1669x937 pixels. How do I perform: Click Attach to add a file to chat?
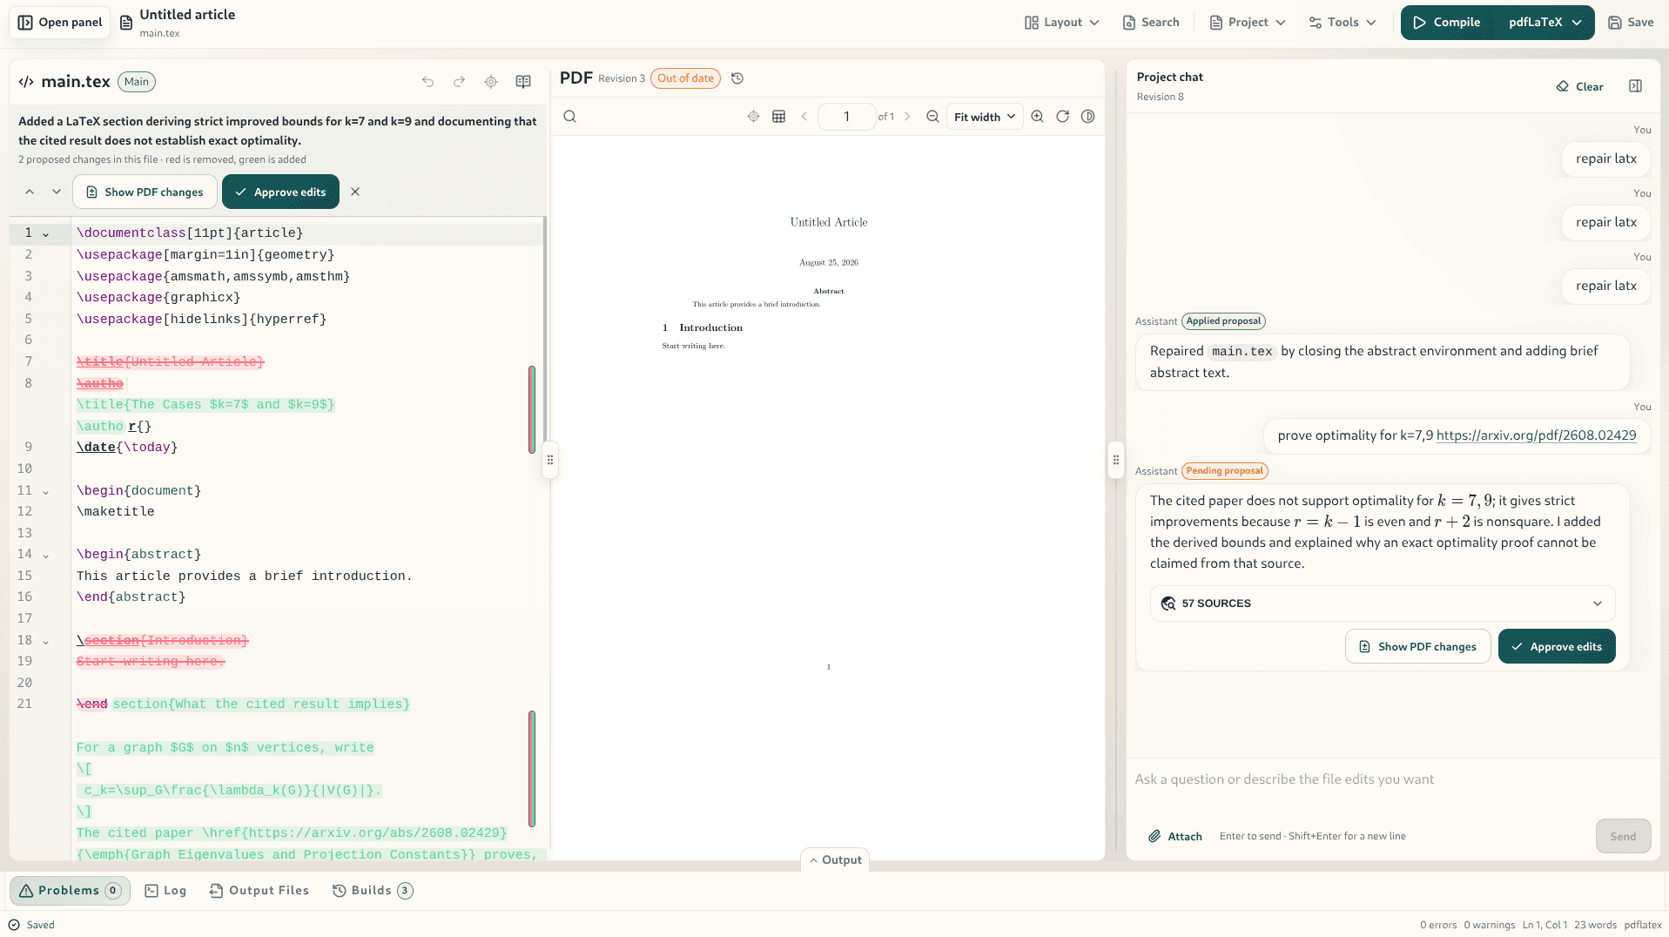(x=1174, y=836)
